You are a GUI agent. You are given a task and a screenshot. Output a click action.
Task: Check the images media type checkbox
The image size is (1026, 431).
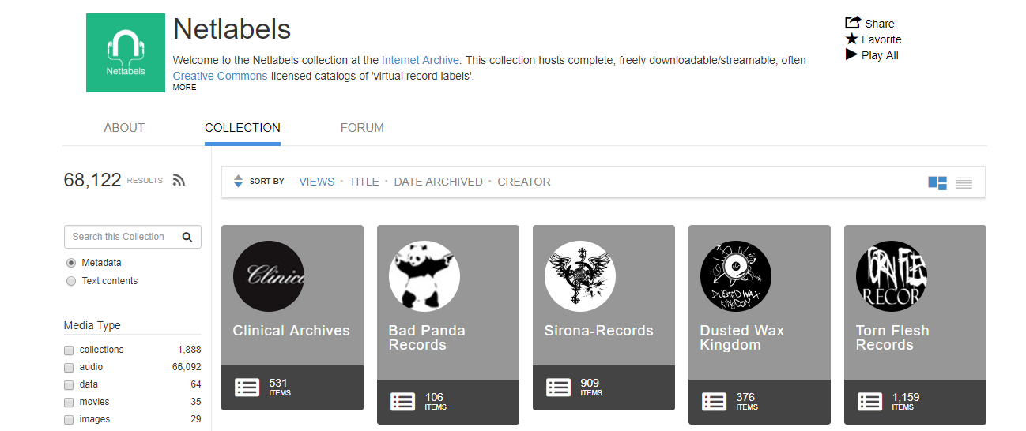[x=69, y=419]
